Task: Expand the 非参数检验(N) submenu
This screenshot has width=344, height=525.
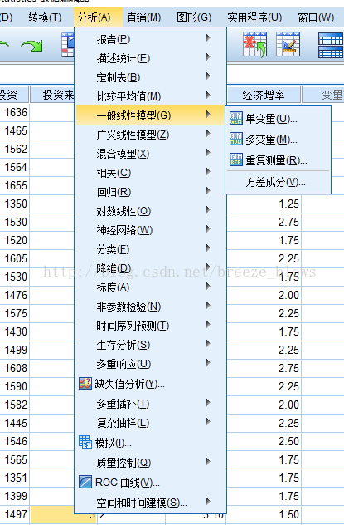Action: (151, 307)
